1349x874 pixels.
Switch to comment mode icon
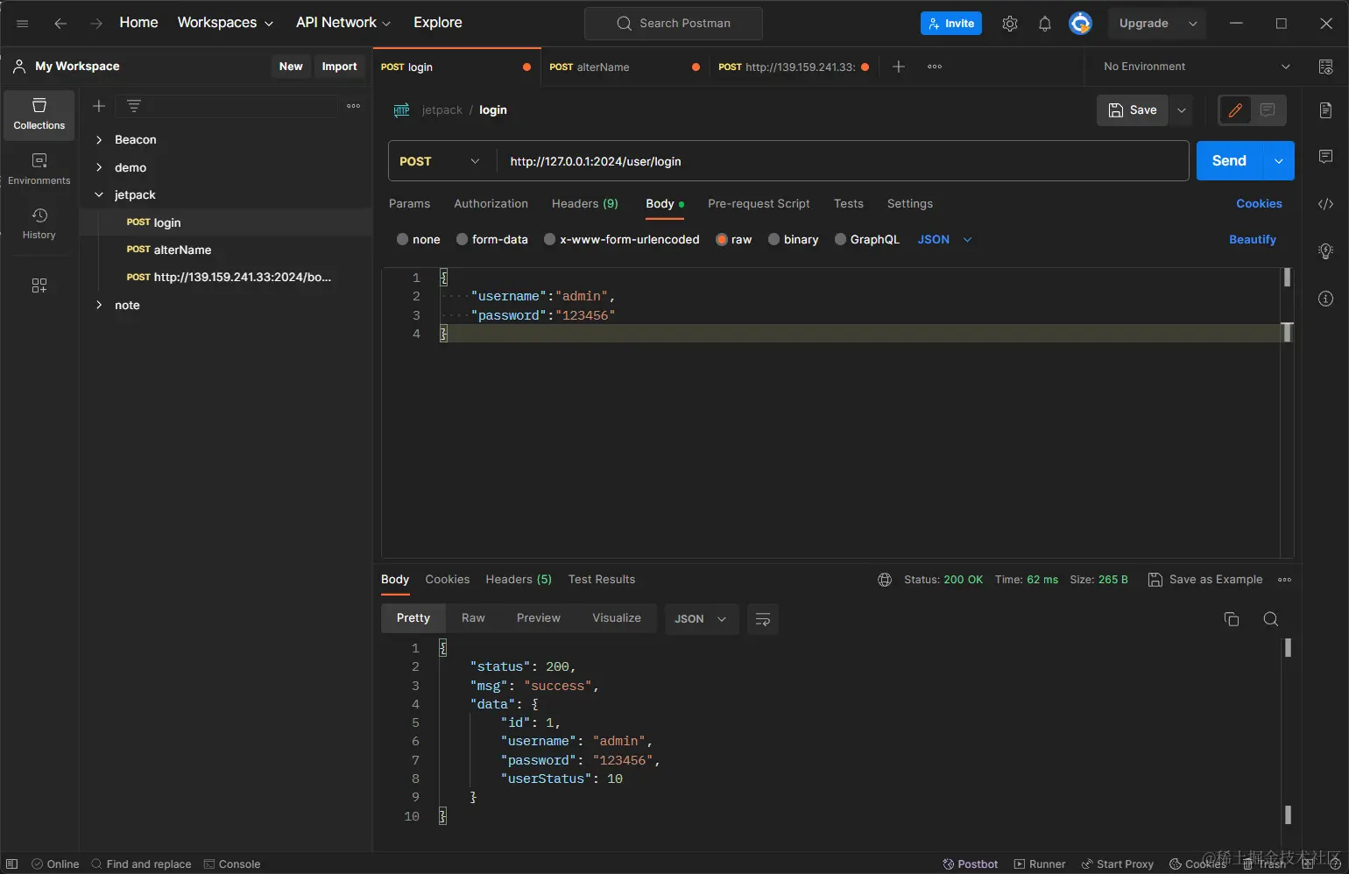(1268, 110)
